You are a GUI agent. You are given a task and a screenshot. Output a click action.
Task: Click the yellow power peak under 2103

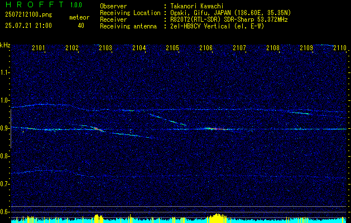point(99,219)
